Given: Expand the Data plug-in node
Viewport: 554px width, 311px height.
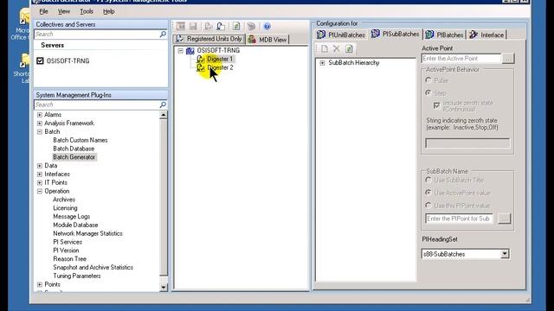Looking at the screenshot, I should 40,165.
